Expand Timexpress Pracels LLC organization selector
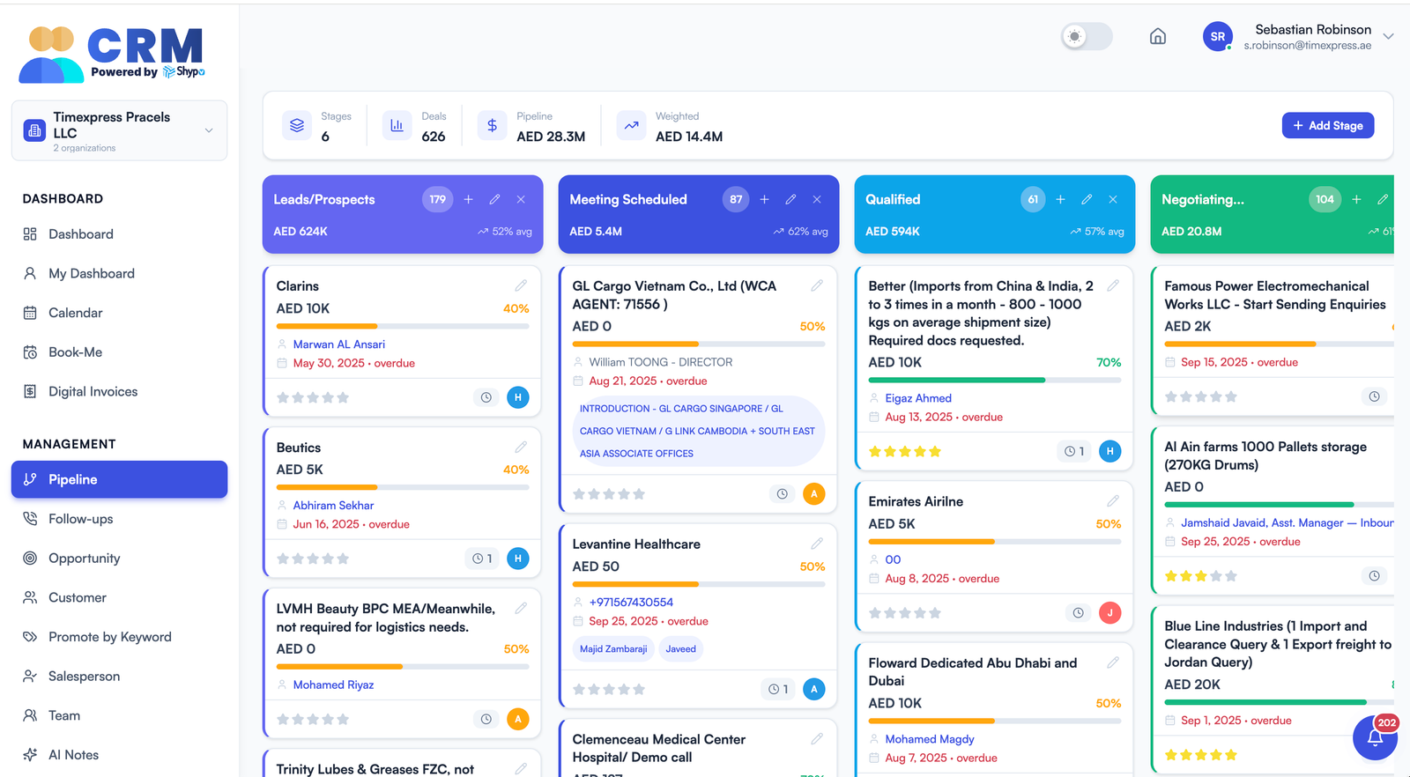This screenshot has height=777, width=1410. [x=119, y=130]
